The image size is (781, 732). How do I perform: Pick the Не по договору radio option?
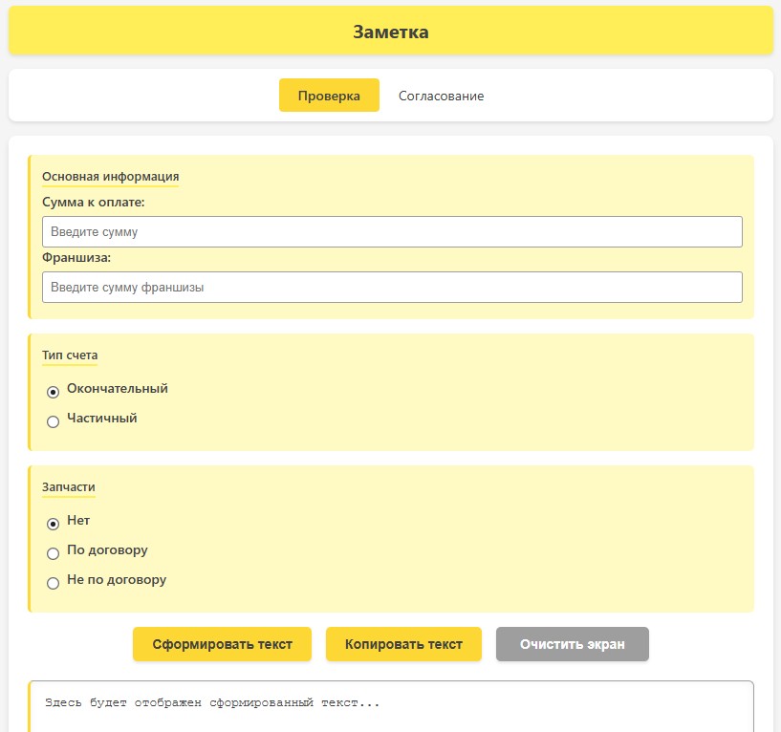(x=54, y=583)
